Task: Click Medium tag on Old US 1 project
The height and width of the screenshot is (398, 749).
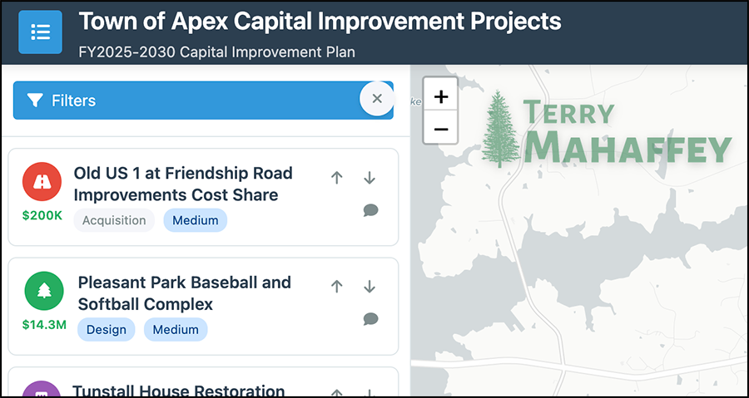Action: coord(195,220)
